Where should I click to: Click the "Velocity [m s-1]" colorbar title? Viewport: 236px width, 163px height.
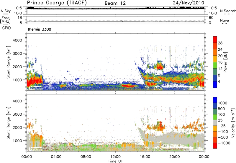coord(233,123)
